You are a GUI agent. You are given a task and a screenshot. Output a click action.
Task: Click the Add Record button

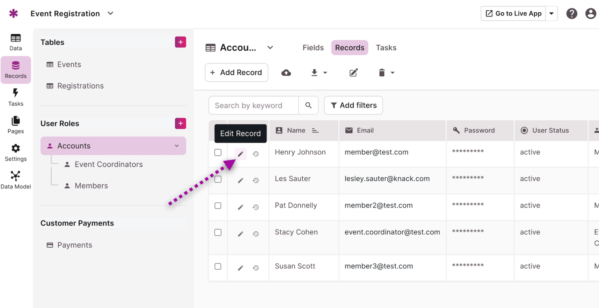236,73
